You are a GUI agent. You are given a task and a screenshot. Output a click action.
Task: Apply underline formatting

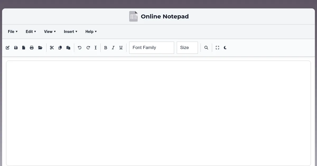click(121, 48)
